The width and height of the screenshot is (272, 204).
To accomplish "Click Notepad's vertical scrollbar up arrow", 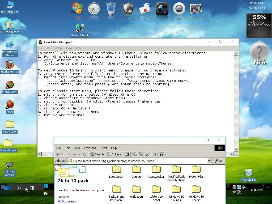I will (236, 53).
